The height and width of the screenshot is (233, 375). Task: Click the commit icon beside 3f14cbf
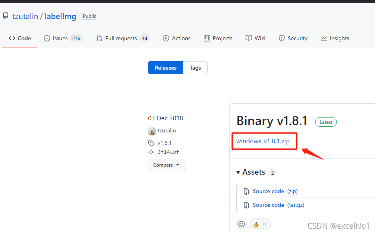point(151,152)
